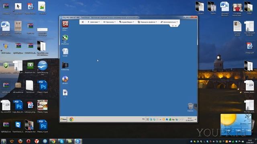Screen dimensions: 257x144
Task: Launch Opera from the local taskbar
Action: tap(29, 141)
